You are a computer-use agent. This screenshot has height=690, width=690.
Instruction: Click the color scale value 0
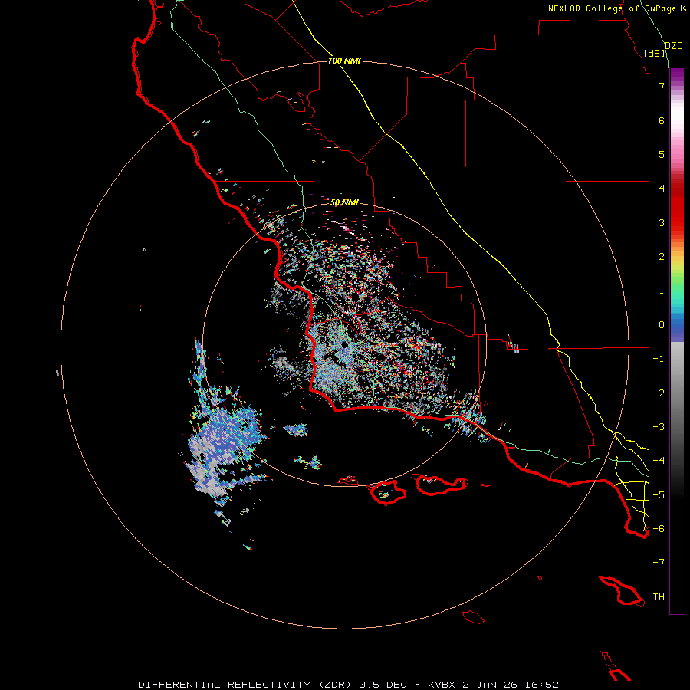point(662,325)
